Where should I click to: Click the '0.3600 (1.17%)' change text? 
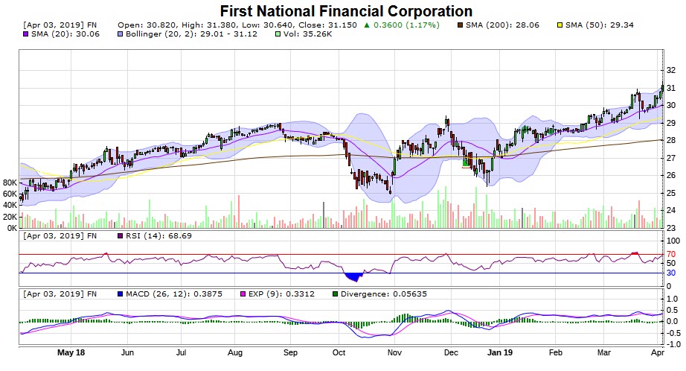point(406,25)
